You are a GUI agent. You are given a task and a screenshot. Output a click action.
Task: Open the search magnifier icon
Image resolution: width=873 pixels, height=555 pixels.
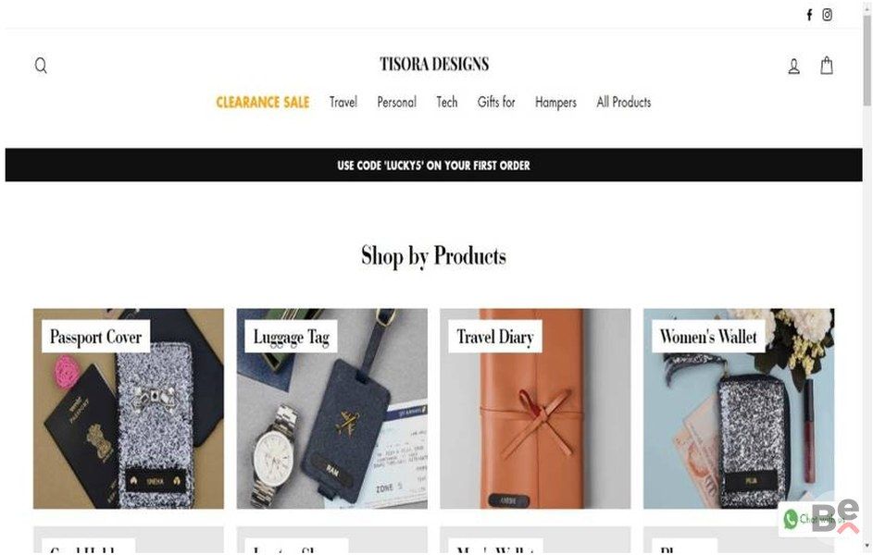(41, 66)
